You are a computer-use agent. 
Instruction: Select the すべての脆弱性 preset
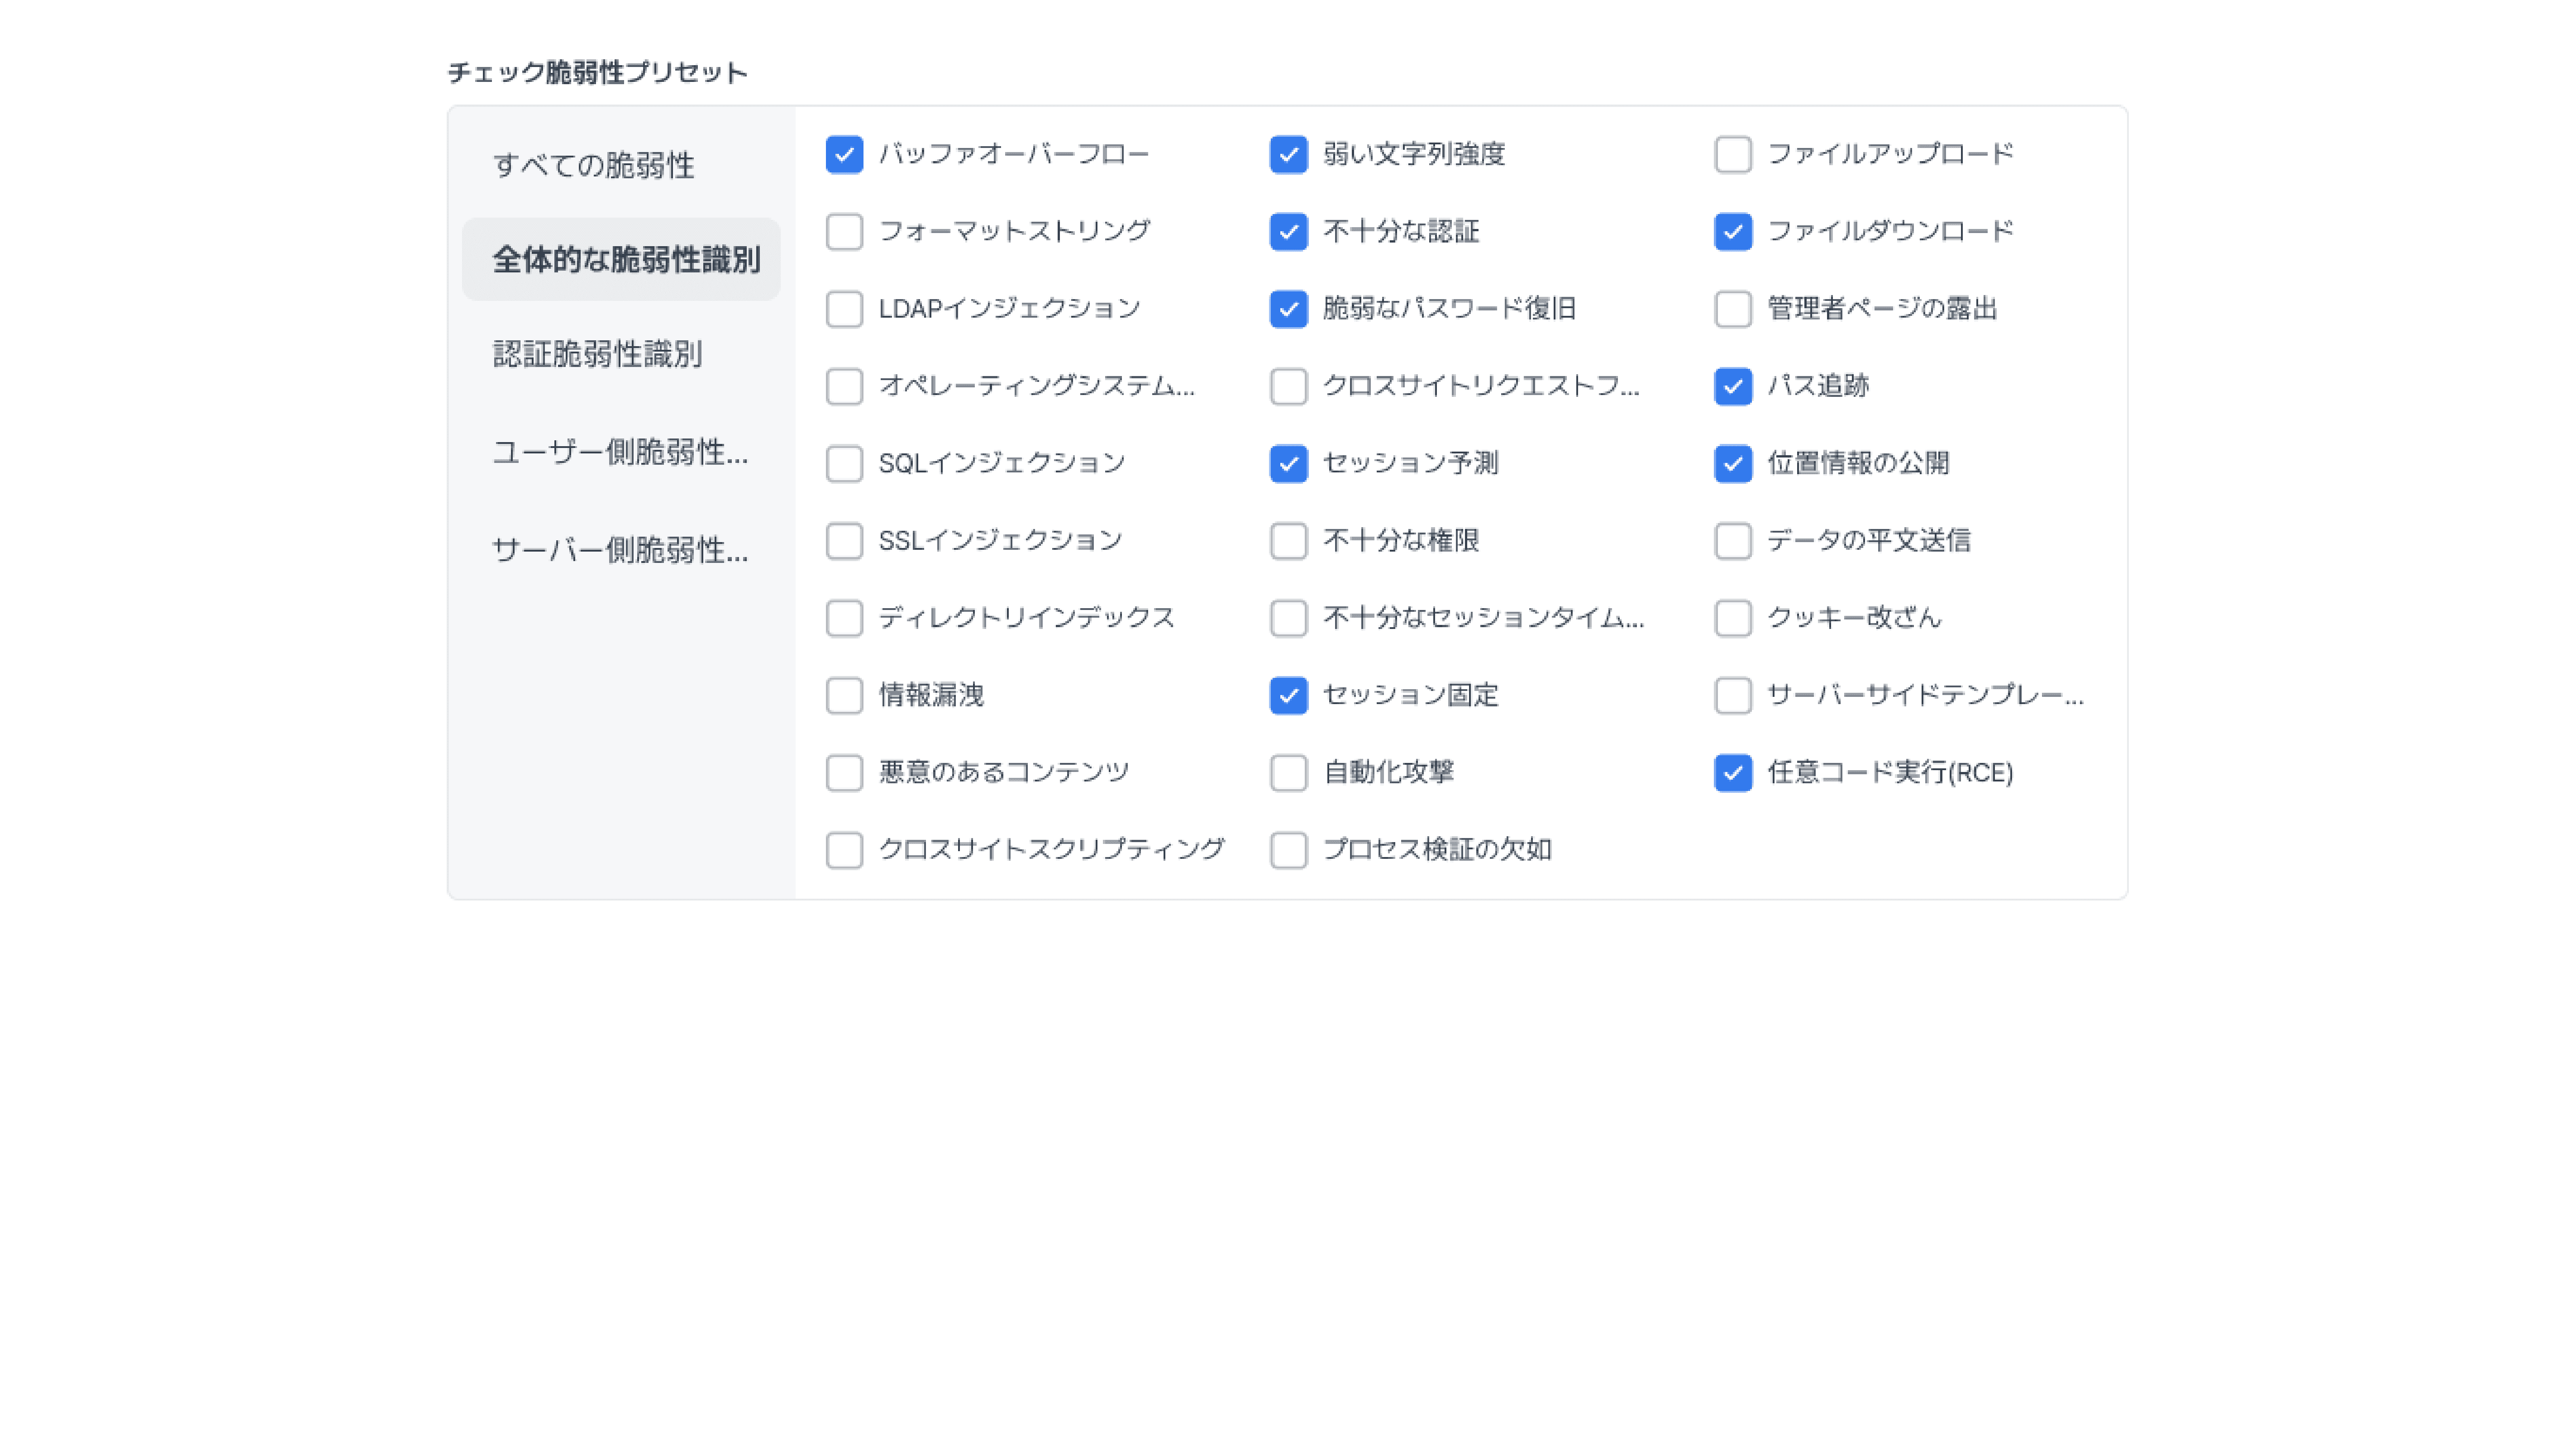pos(621,165)
